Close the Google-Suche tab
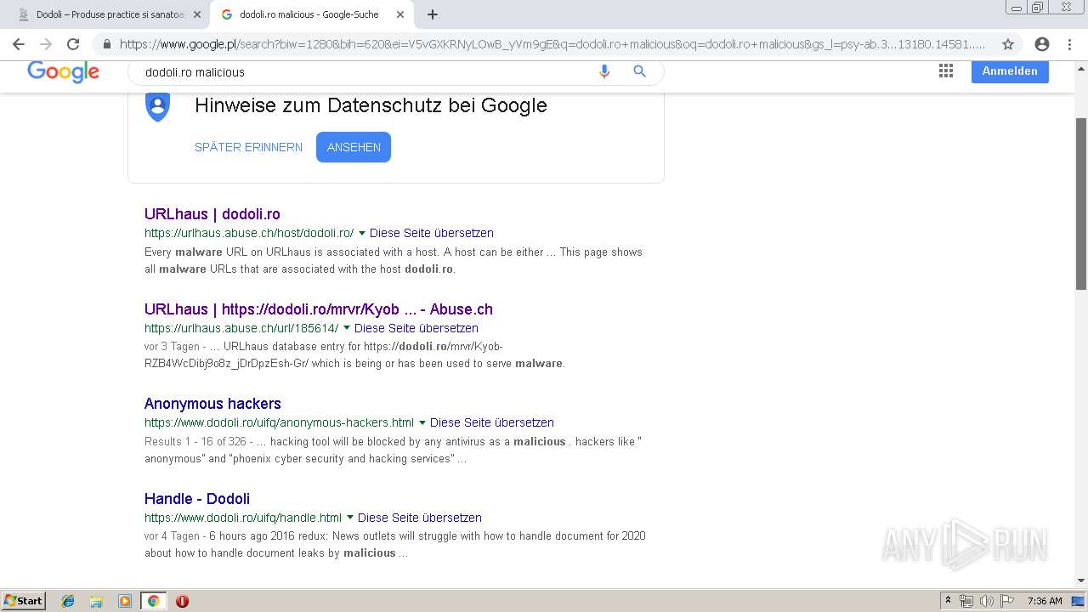The width and height of the screenshot is (1088, 612). 399,14
